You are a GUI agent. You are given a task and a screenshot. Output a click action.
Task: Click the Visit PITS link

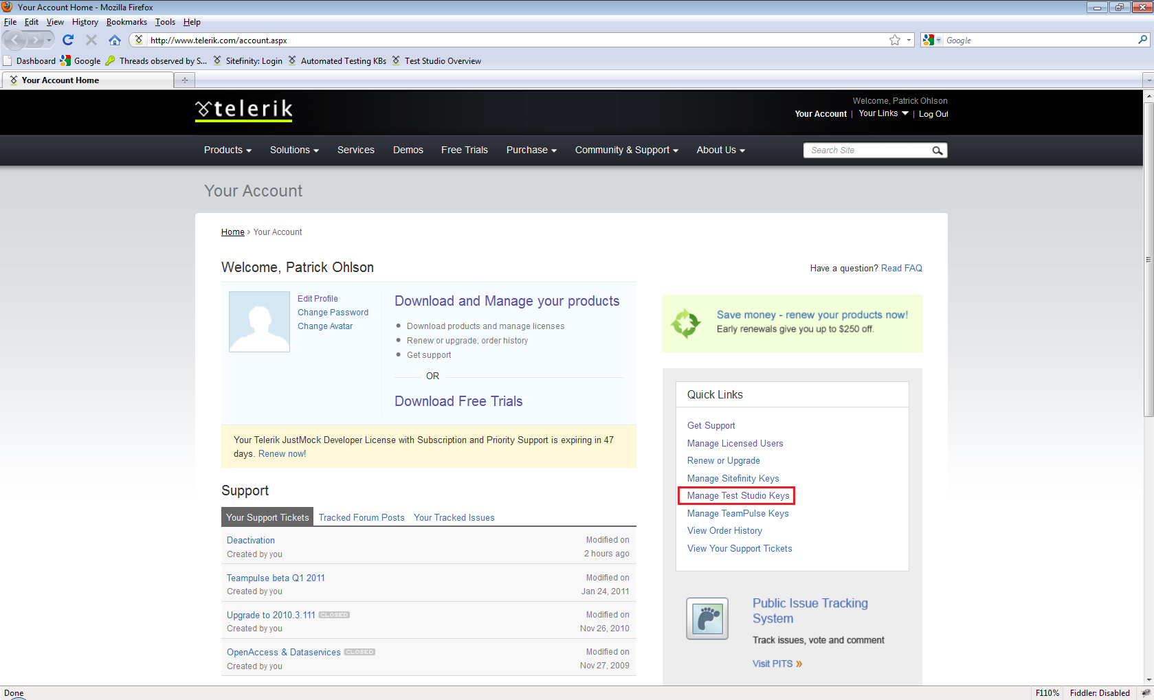(777, 664)
